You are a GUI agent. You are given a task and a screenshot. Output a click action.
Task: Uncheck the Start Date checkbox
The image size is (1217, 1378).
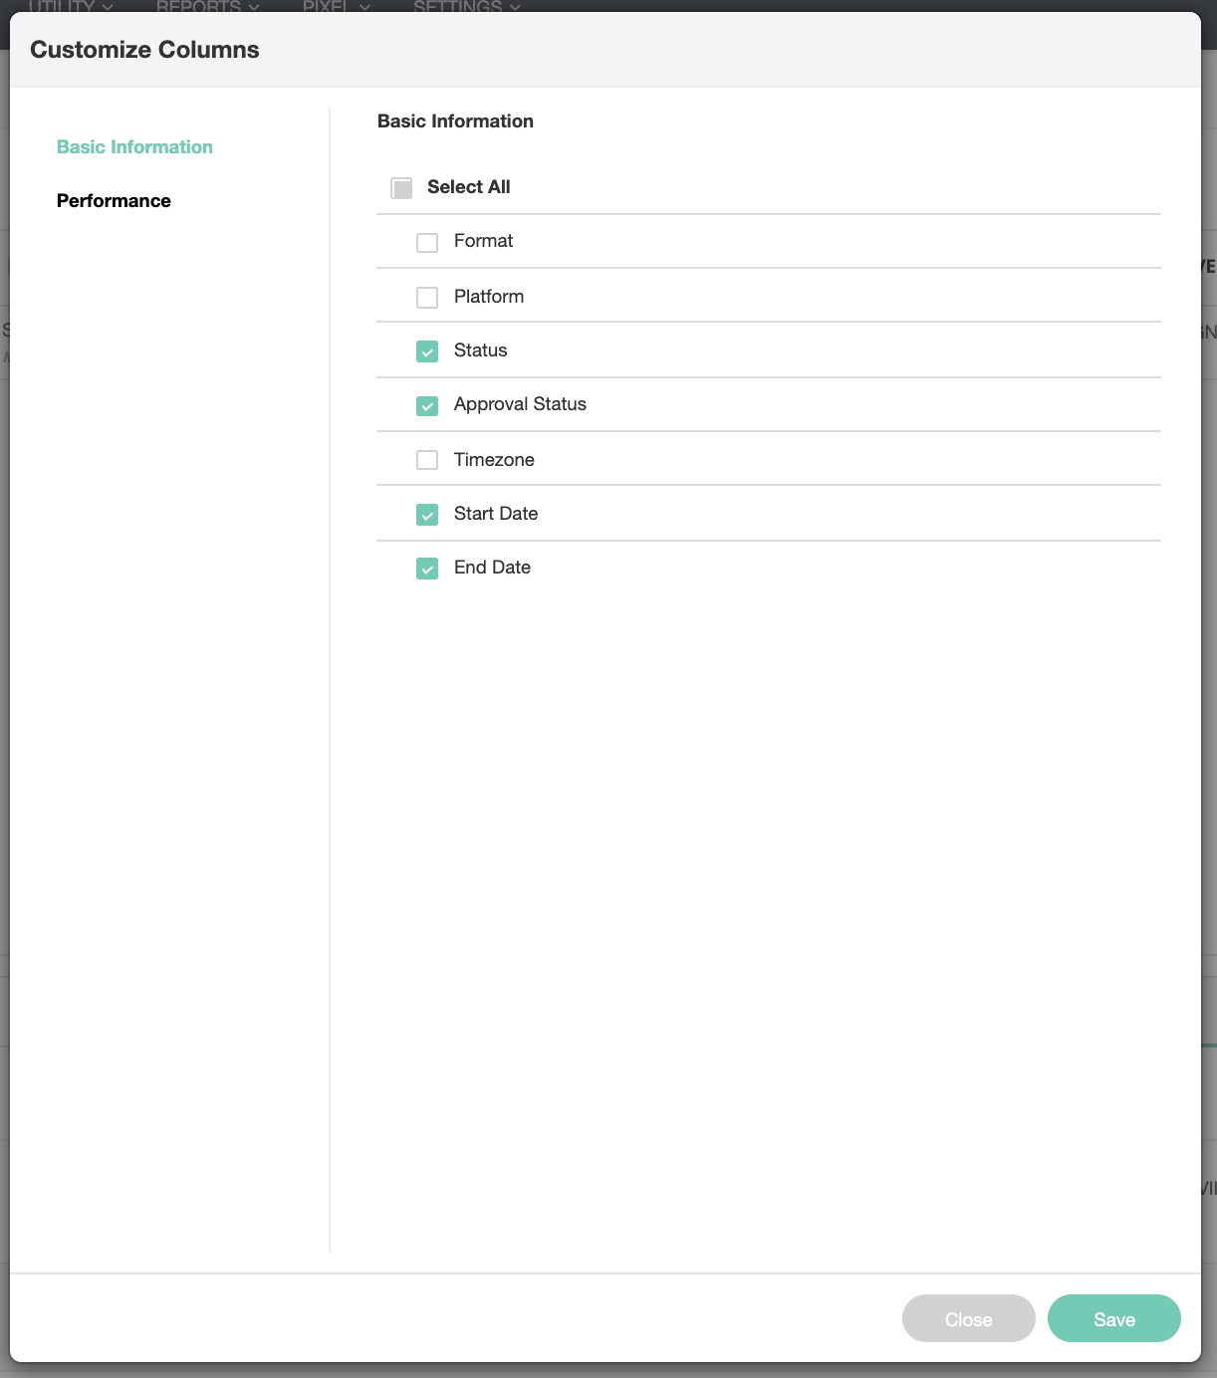tap(427, 515)
